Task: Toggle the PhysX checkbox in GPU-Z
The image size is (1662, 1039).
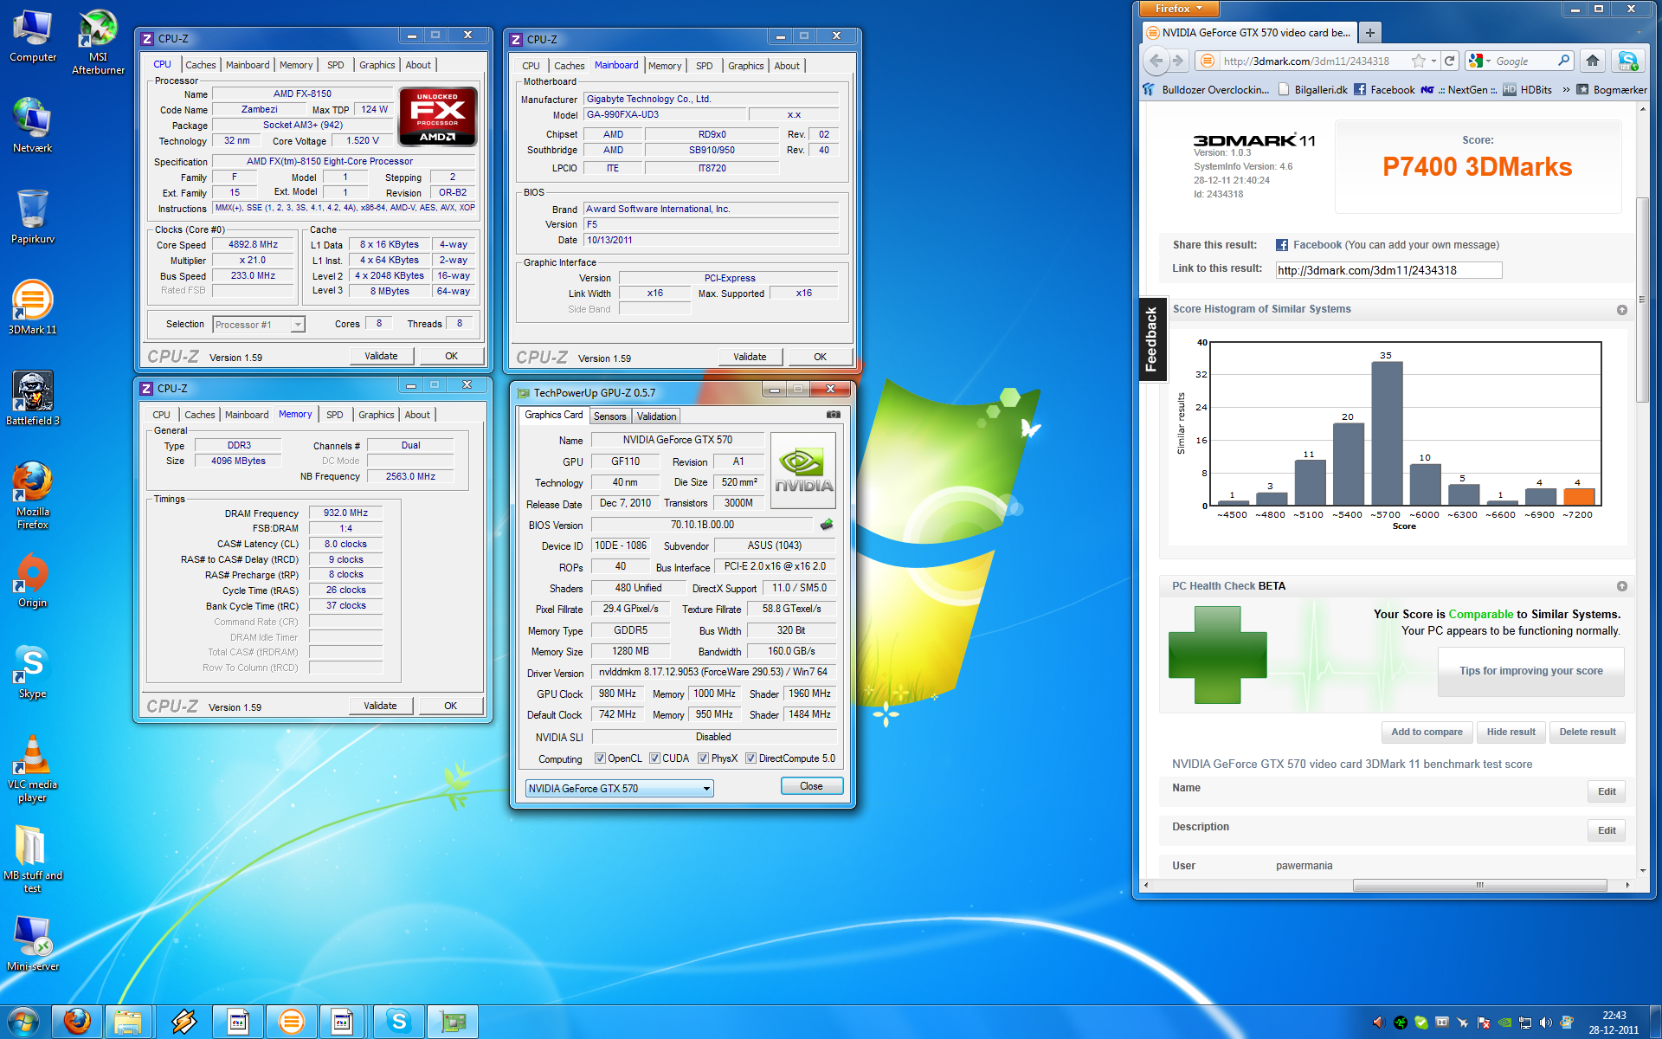Action: click(x=703, y=758)
